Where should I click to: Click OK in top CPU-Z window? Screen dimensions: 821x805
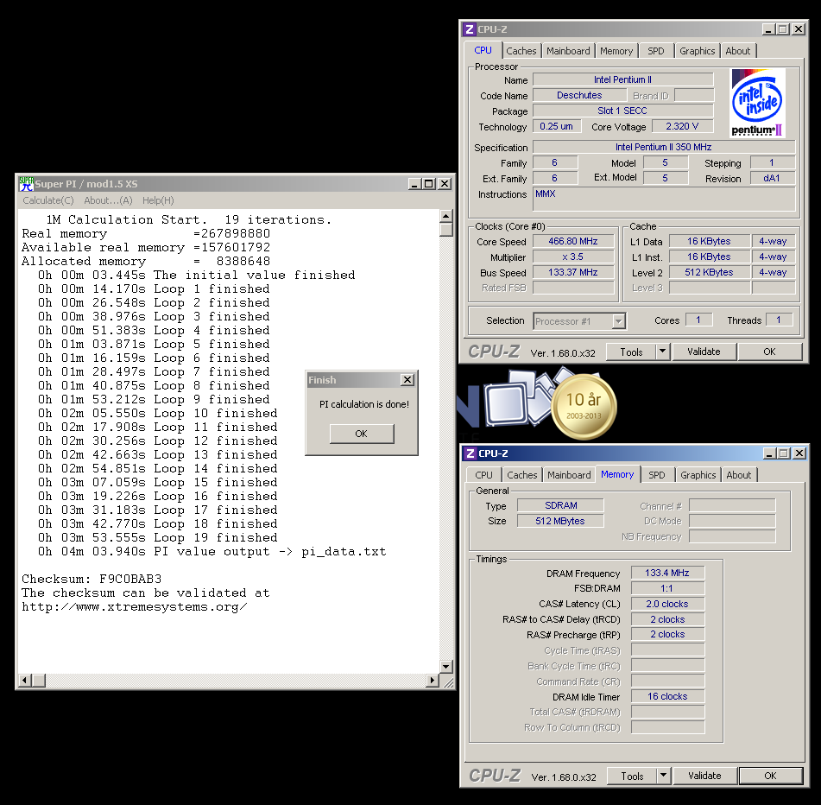click(x=769, y=352)
